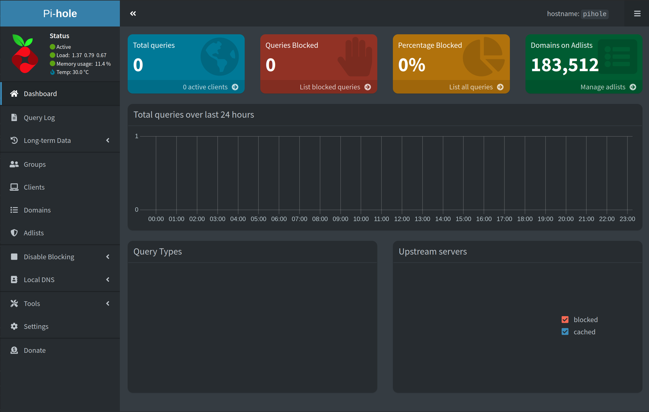649x412 pixels.
Task: Click the Pi-hole title header link
Action: tap(60, 14)
